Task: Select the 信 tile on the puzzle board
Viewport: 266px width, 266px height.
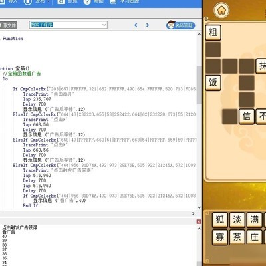Action: (x=247, y=116)
